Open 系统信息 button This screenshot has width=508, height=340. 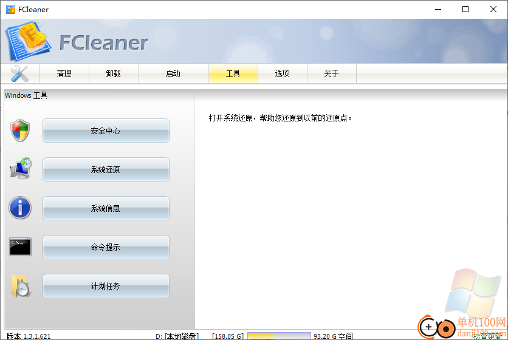click(x=106, y=208)
